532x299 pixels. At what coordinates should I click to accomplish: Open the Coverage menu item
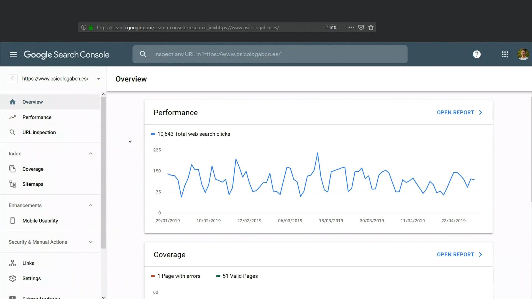50,169
